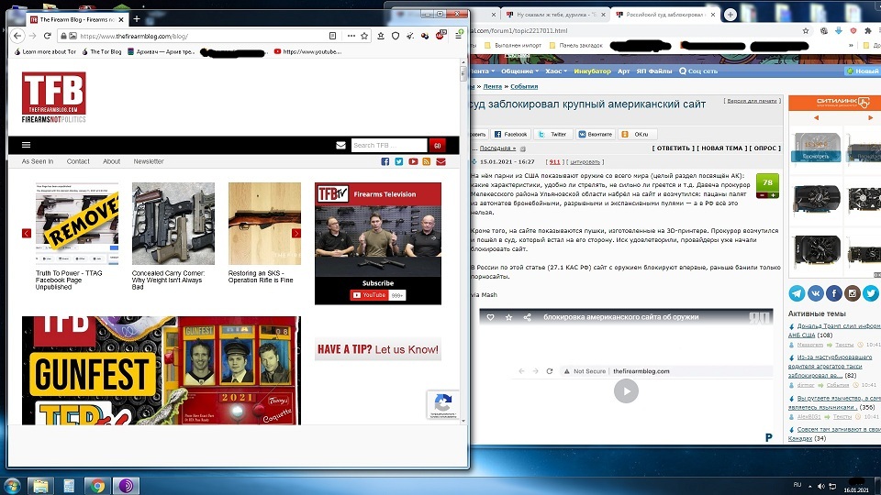Click the TFB logo on the blog
The image size is (881, 495).
tap(54, 97)
